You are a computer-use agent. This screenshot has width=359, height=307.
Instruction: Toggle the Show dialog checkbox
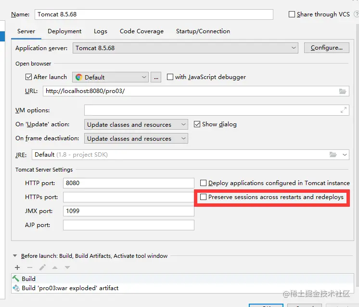coord(197,124)
